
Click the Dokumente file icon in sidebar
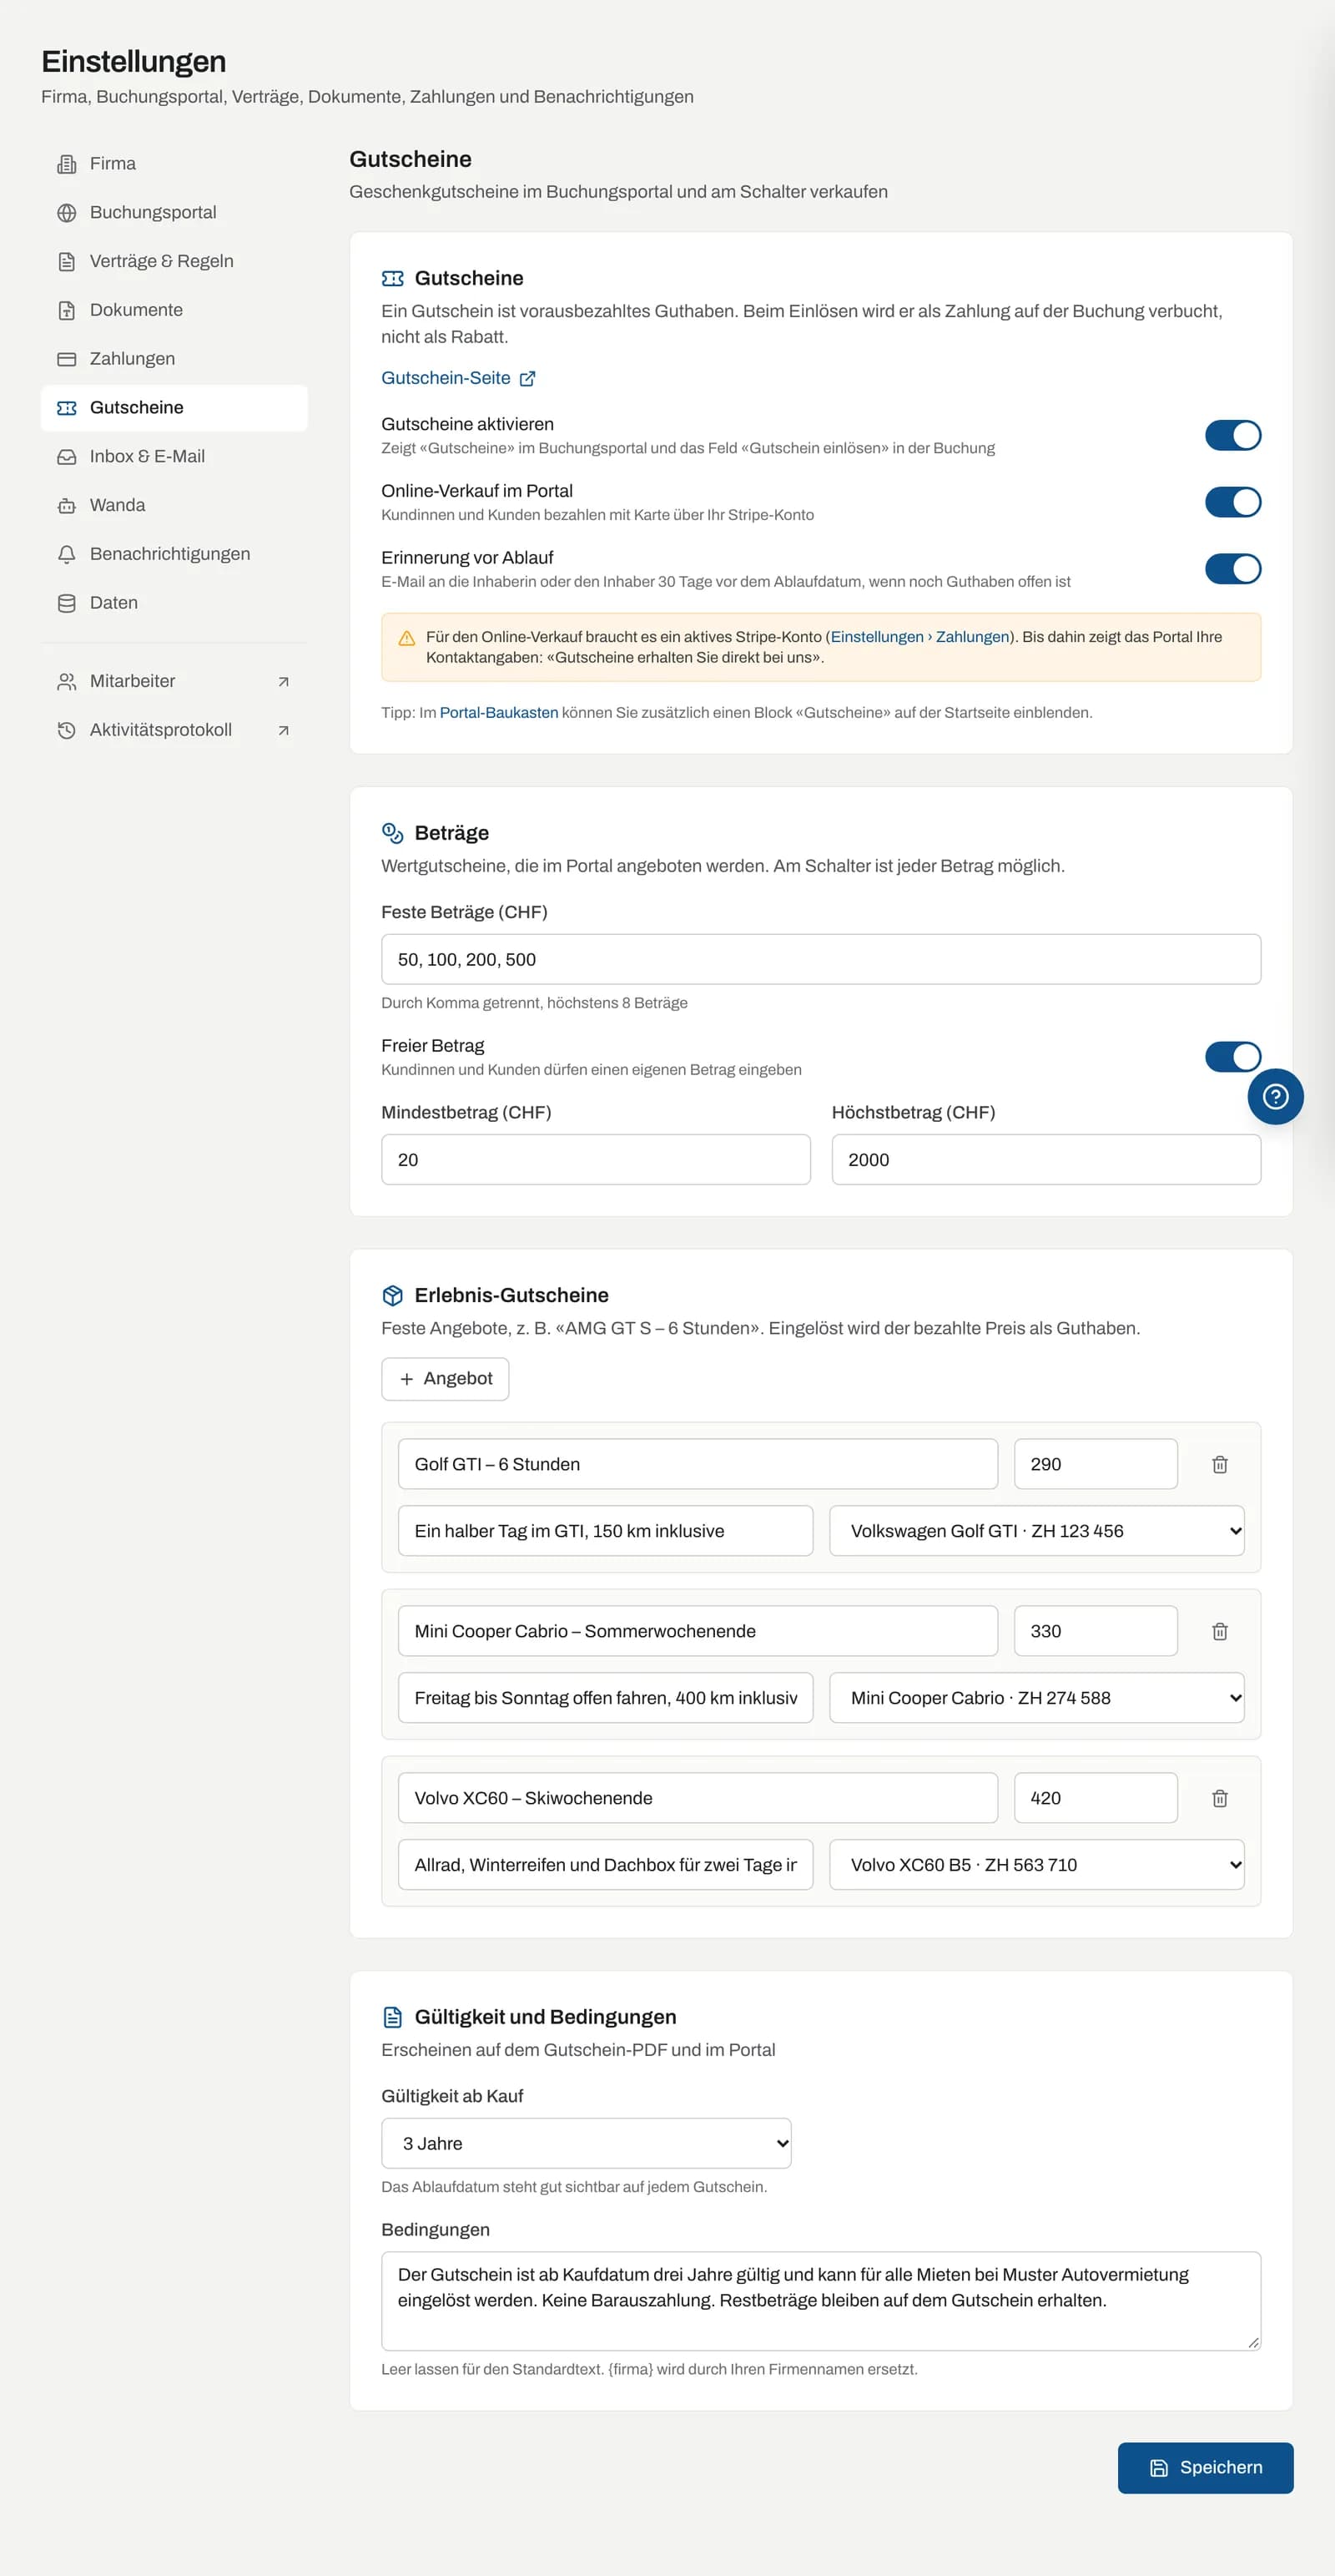point(67,310)
